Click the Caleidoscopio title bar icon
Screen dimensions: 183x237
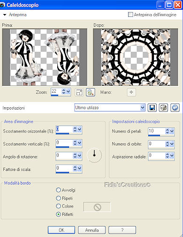point(2,5)
